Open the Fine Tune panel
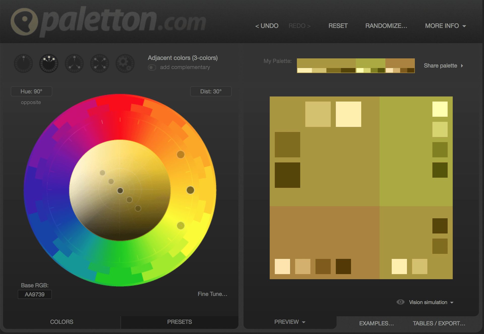The image size is (484, 334). click(x=212, y=294)
